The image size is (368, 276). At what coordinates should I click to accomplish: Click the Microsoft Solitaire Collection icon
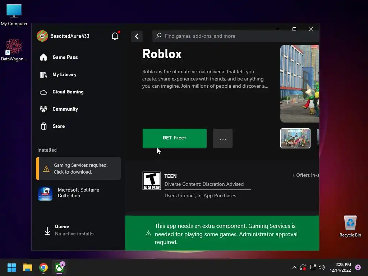pyautogui.click(x=45, y=194)
